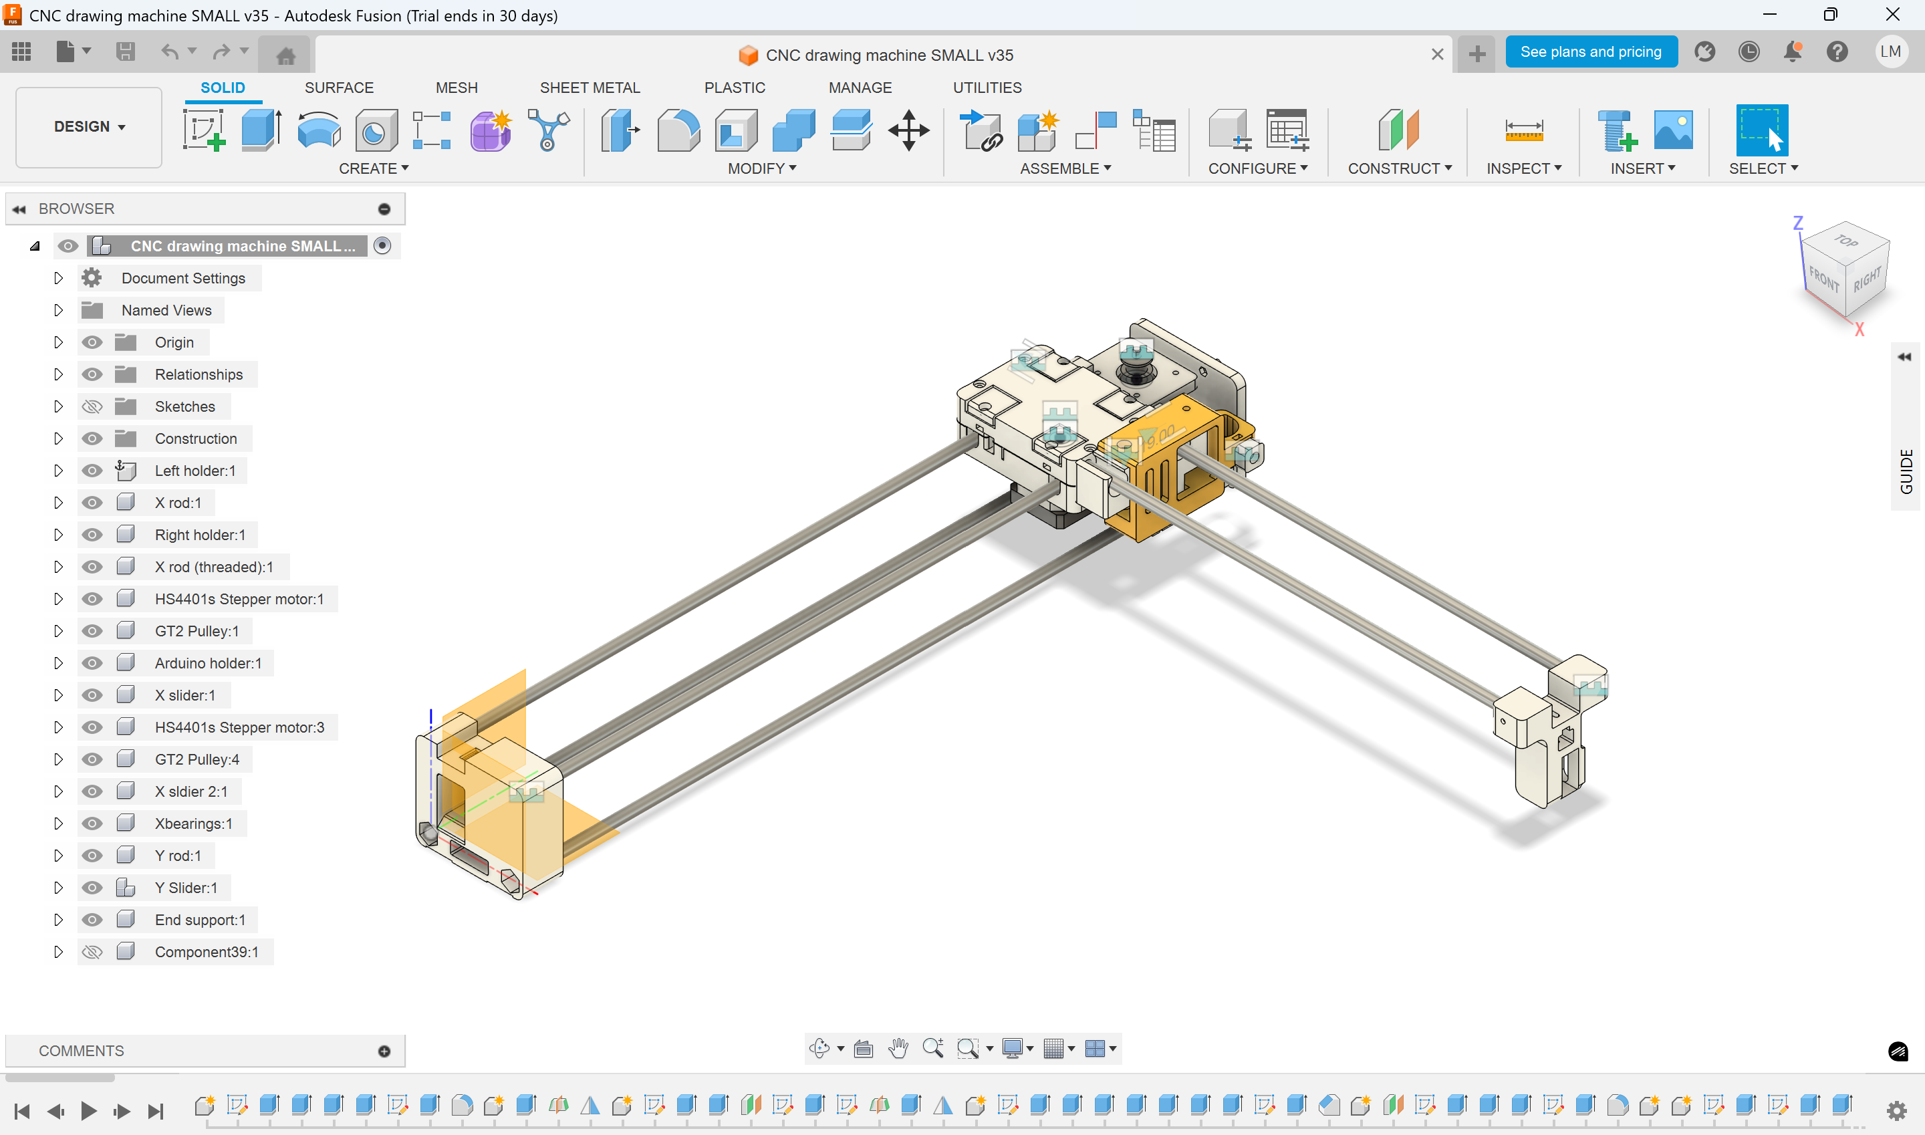This screenshot has height=1135, width=1925.
Task: Open the Job Status clock icon
Action: point(1749,52)
